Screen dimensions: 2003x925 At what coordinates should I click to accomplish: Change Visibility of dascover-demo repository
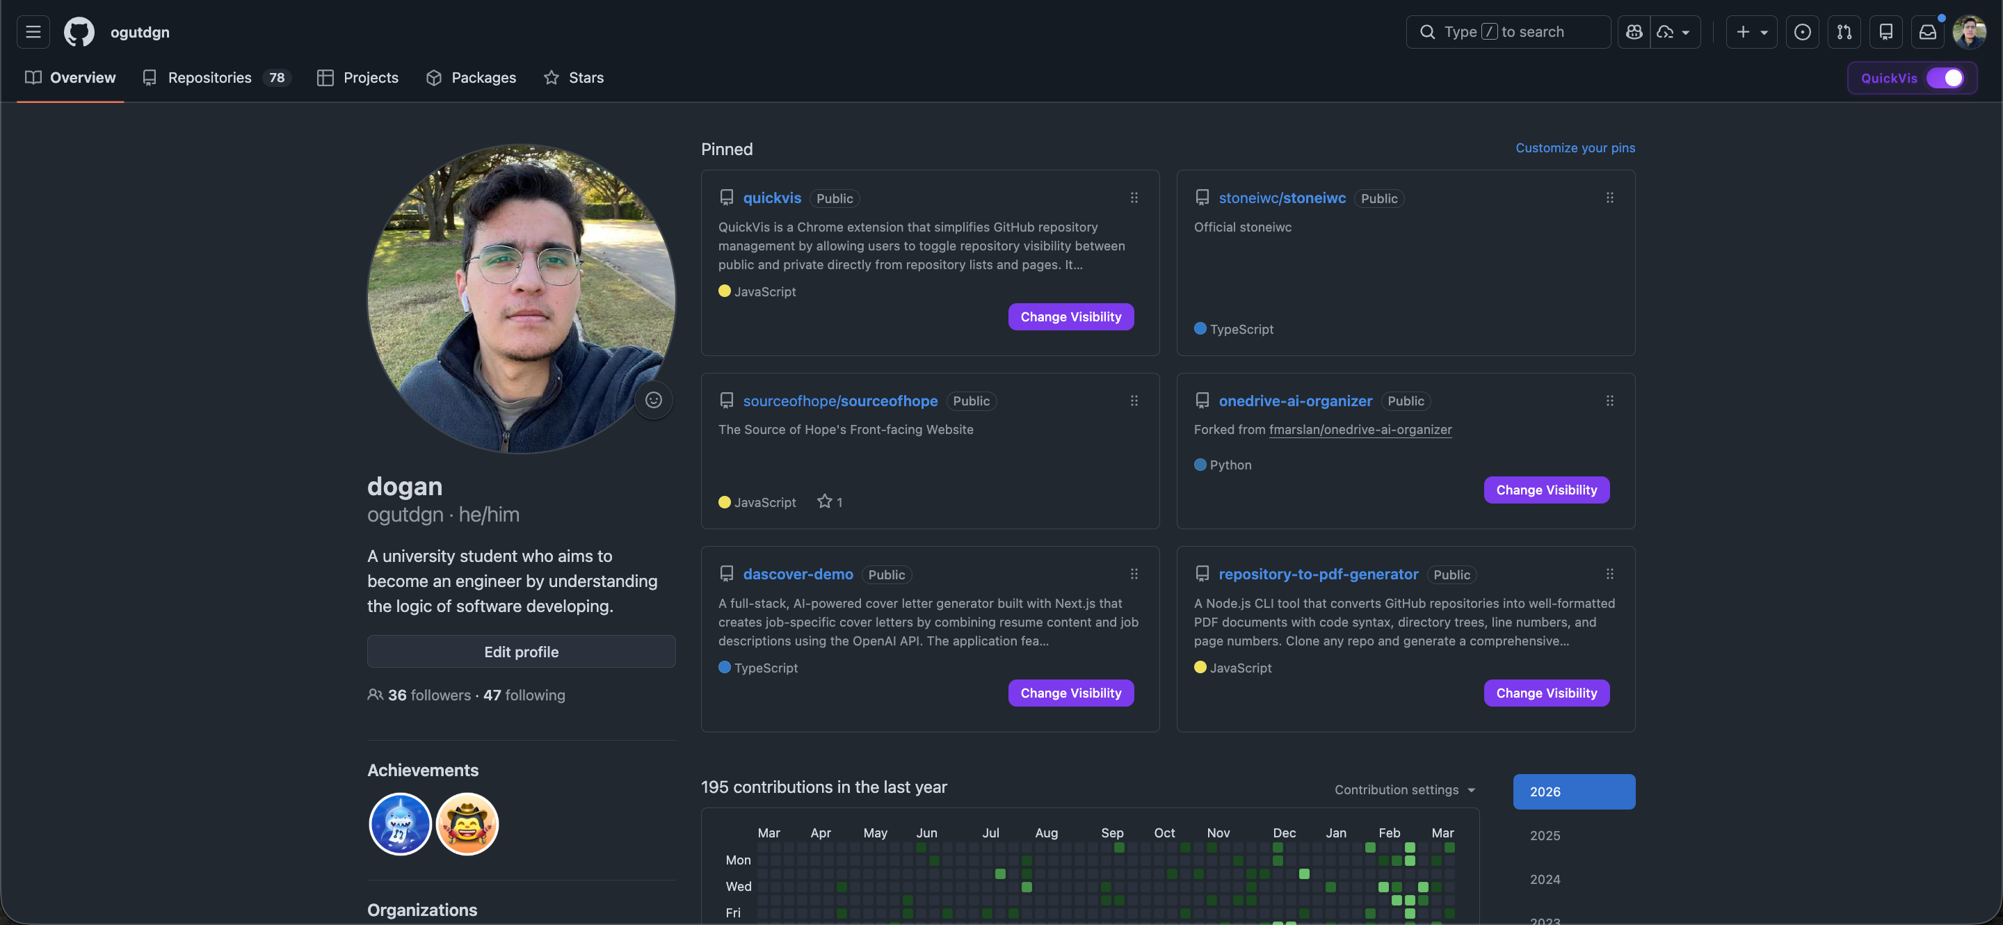click(1070, 693)
